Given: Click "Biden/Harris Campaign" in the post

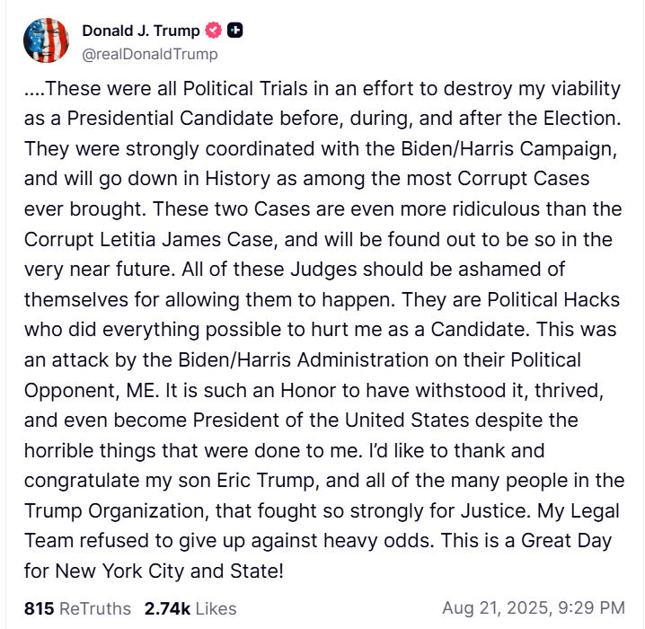Looking at the screenshot, I should coord(508,149).
